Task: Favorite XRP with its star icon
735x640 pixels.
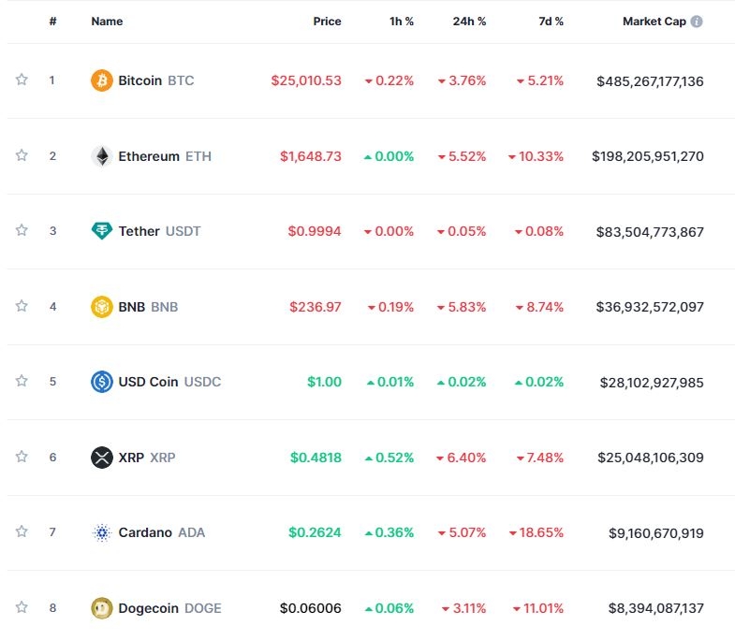Action: point(22,457)
